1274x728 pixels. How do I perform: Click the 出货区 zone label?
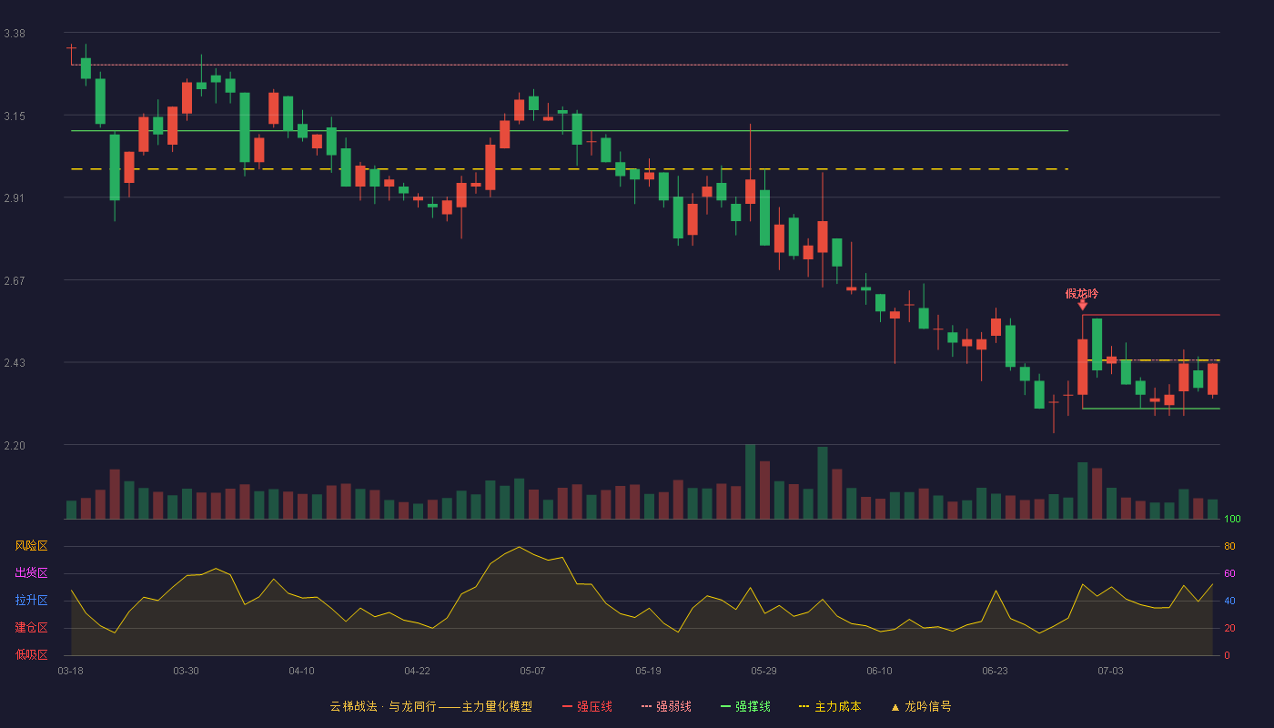pos(31,573)
